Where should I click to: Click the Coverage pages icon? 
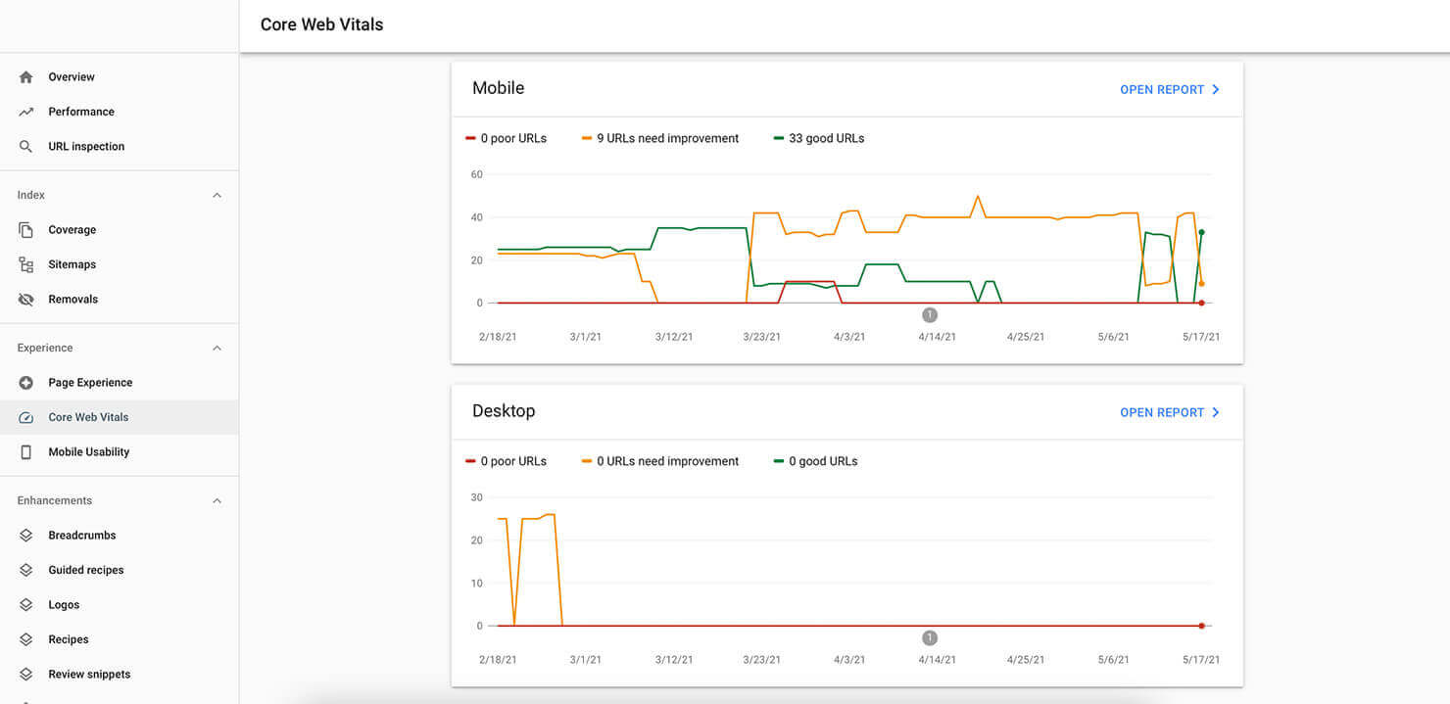pyautogui.click(x=26, y=230)
